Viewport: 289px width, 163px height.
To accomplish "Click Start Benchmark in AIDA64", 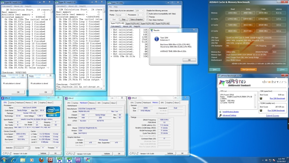I will 249,70.
